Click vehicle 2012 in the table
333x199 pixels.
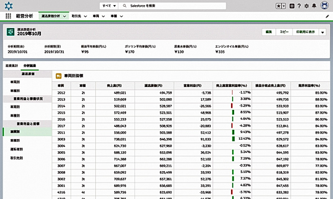click(61, 93)
